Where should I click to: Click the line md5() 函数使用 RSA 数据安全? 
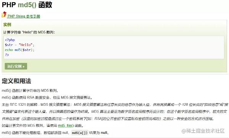[47, 97]
